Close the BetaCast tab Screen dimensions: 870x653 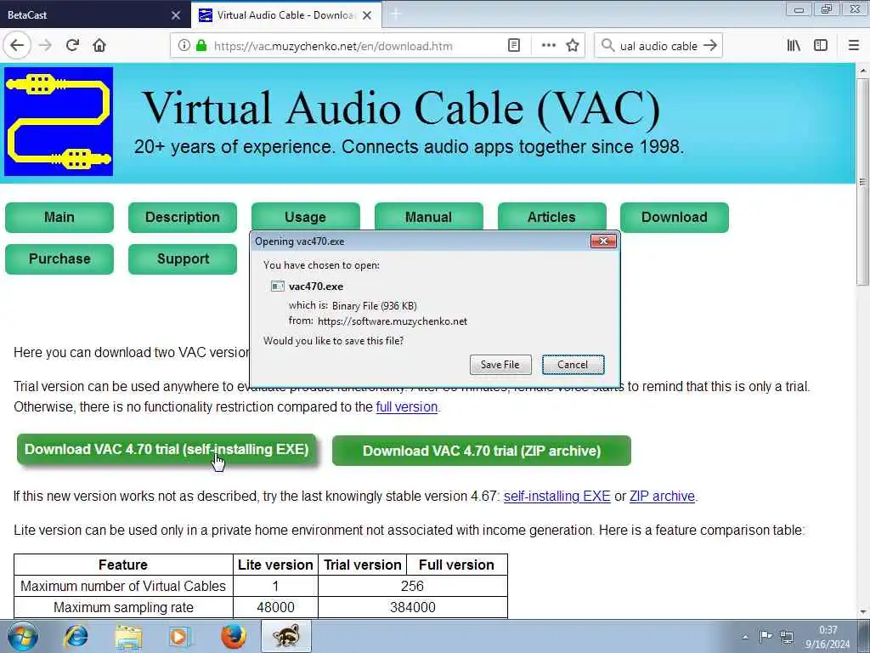176,15
